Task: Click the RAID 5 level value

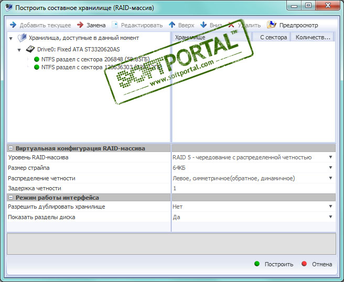Action: pyautogui.click(x=242, y=157)
